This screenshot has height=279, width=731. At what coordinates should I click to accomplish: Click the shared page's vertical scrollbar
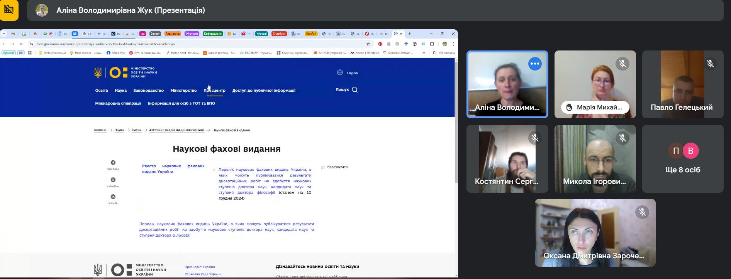[x=456, y=122]
